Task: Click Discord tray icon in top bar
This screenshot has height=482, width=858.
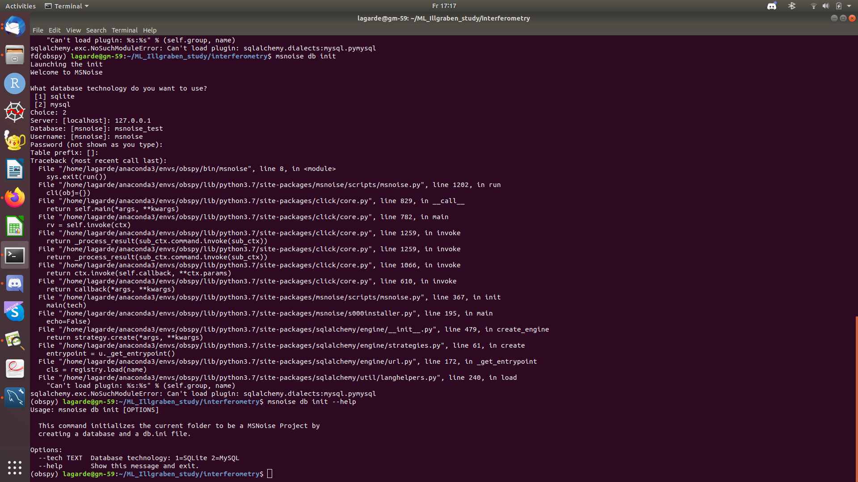Action: coord(771,6)
